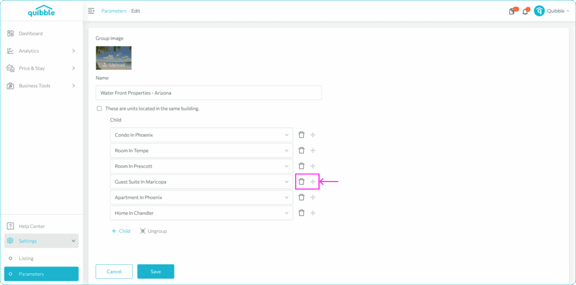Image resolution: width=576 pixels, height=285 pixels.
Task: Remove Guest Suite In Maricopa with trash icon
Action: tap(301, 182)
